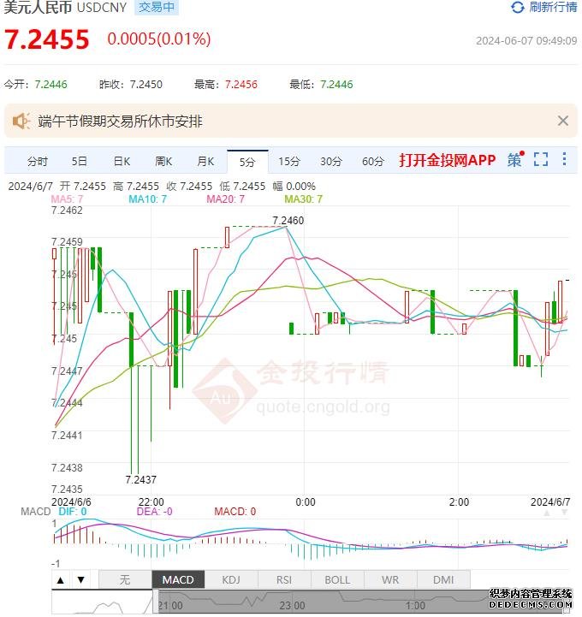Select the WR indicator button
This screenshot has height=617, width=582.
(x=390, y=579)
